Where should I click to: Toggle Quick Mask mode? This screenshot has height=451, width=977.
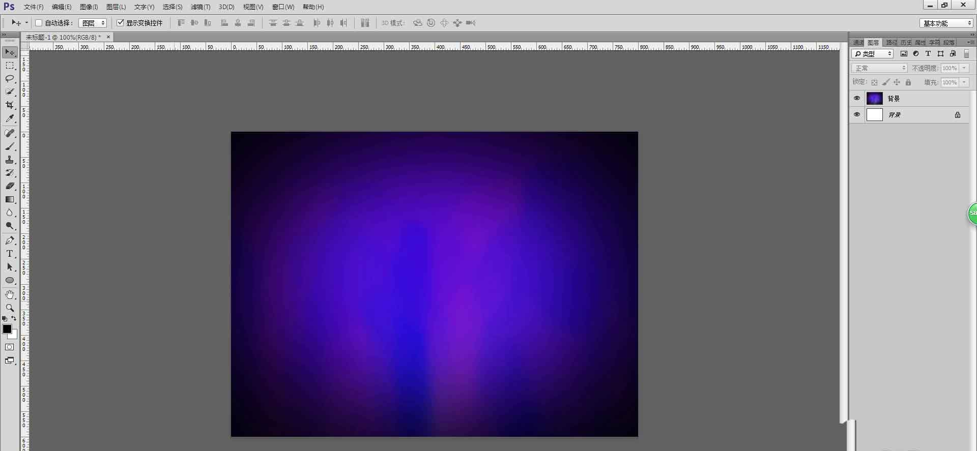(10, 347)
